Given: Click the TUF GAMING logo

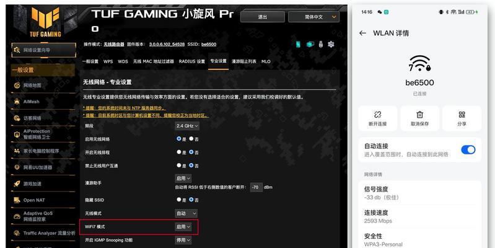Looking at the screenshot, I should pos(45,22).
